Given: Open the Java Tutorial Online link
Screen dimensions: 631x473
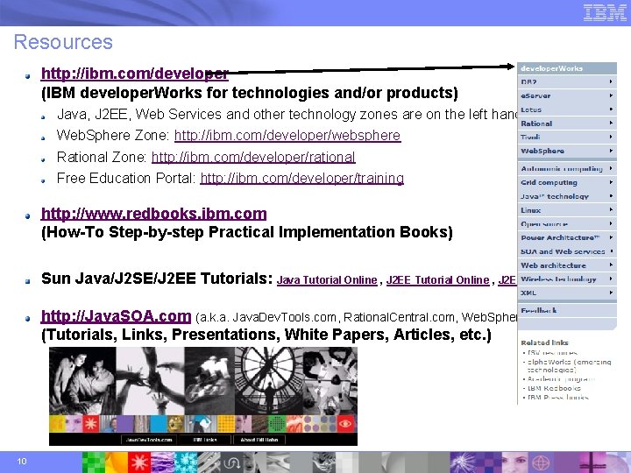Looking at the screenshot, I should coord(327,280).
